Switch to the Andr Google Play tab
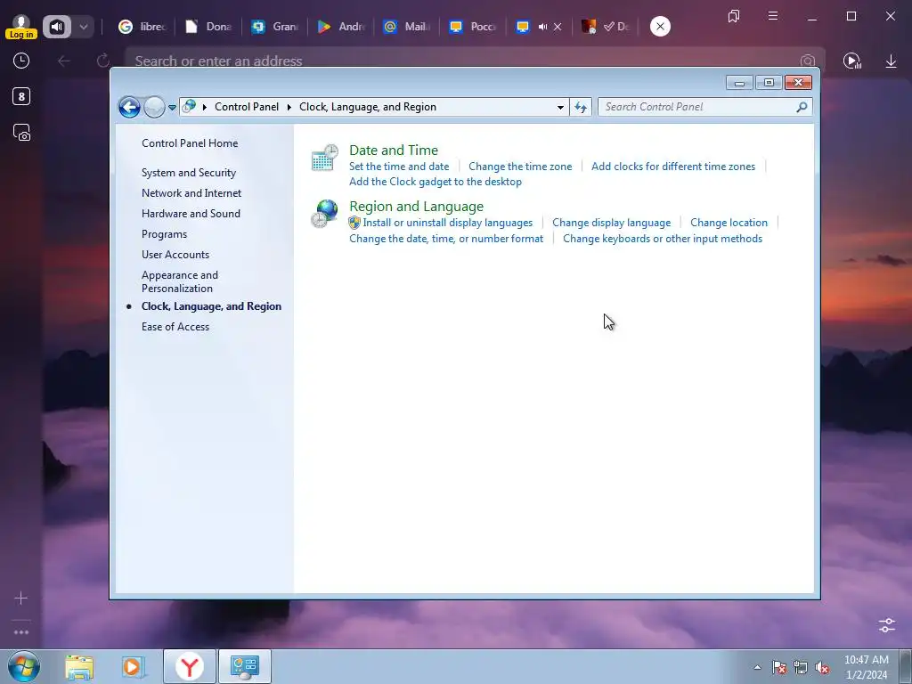This screenshot has width=912, height=684. (x=341, y=27)
